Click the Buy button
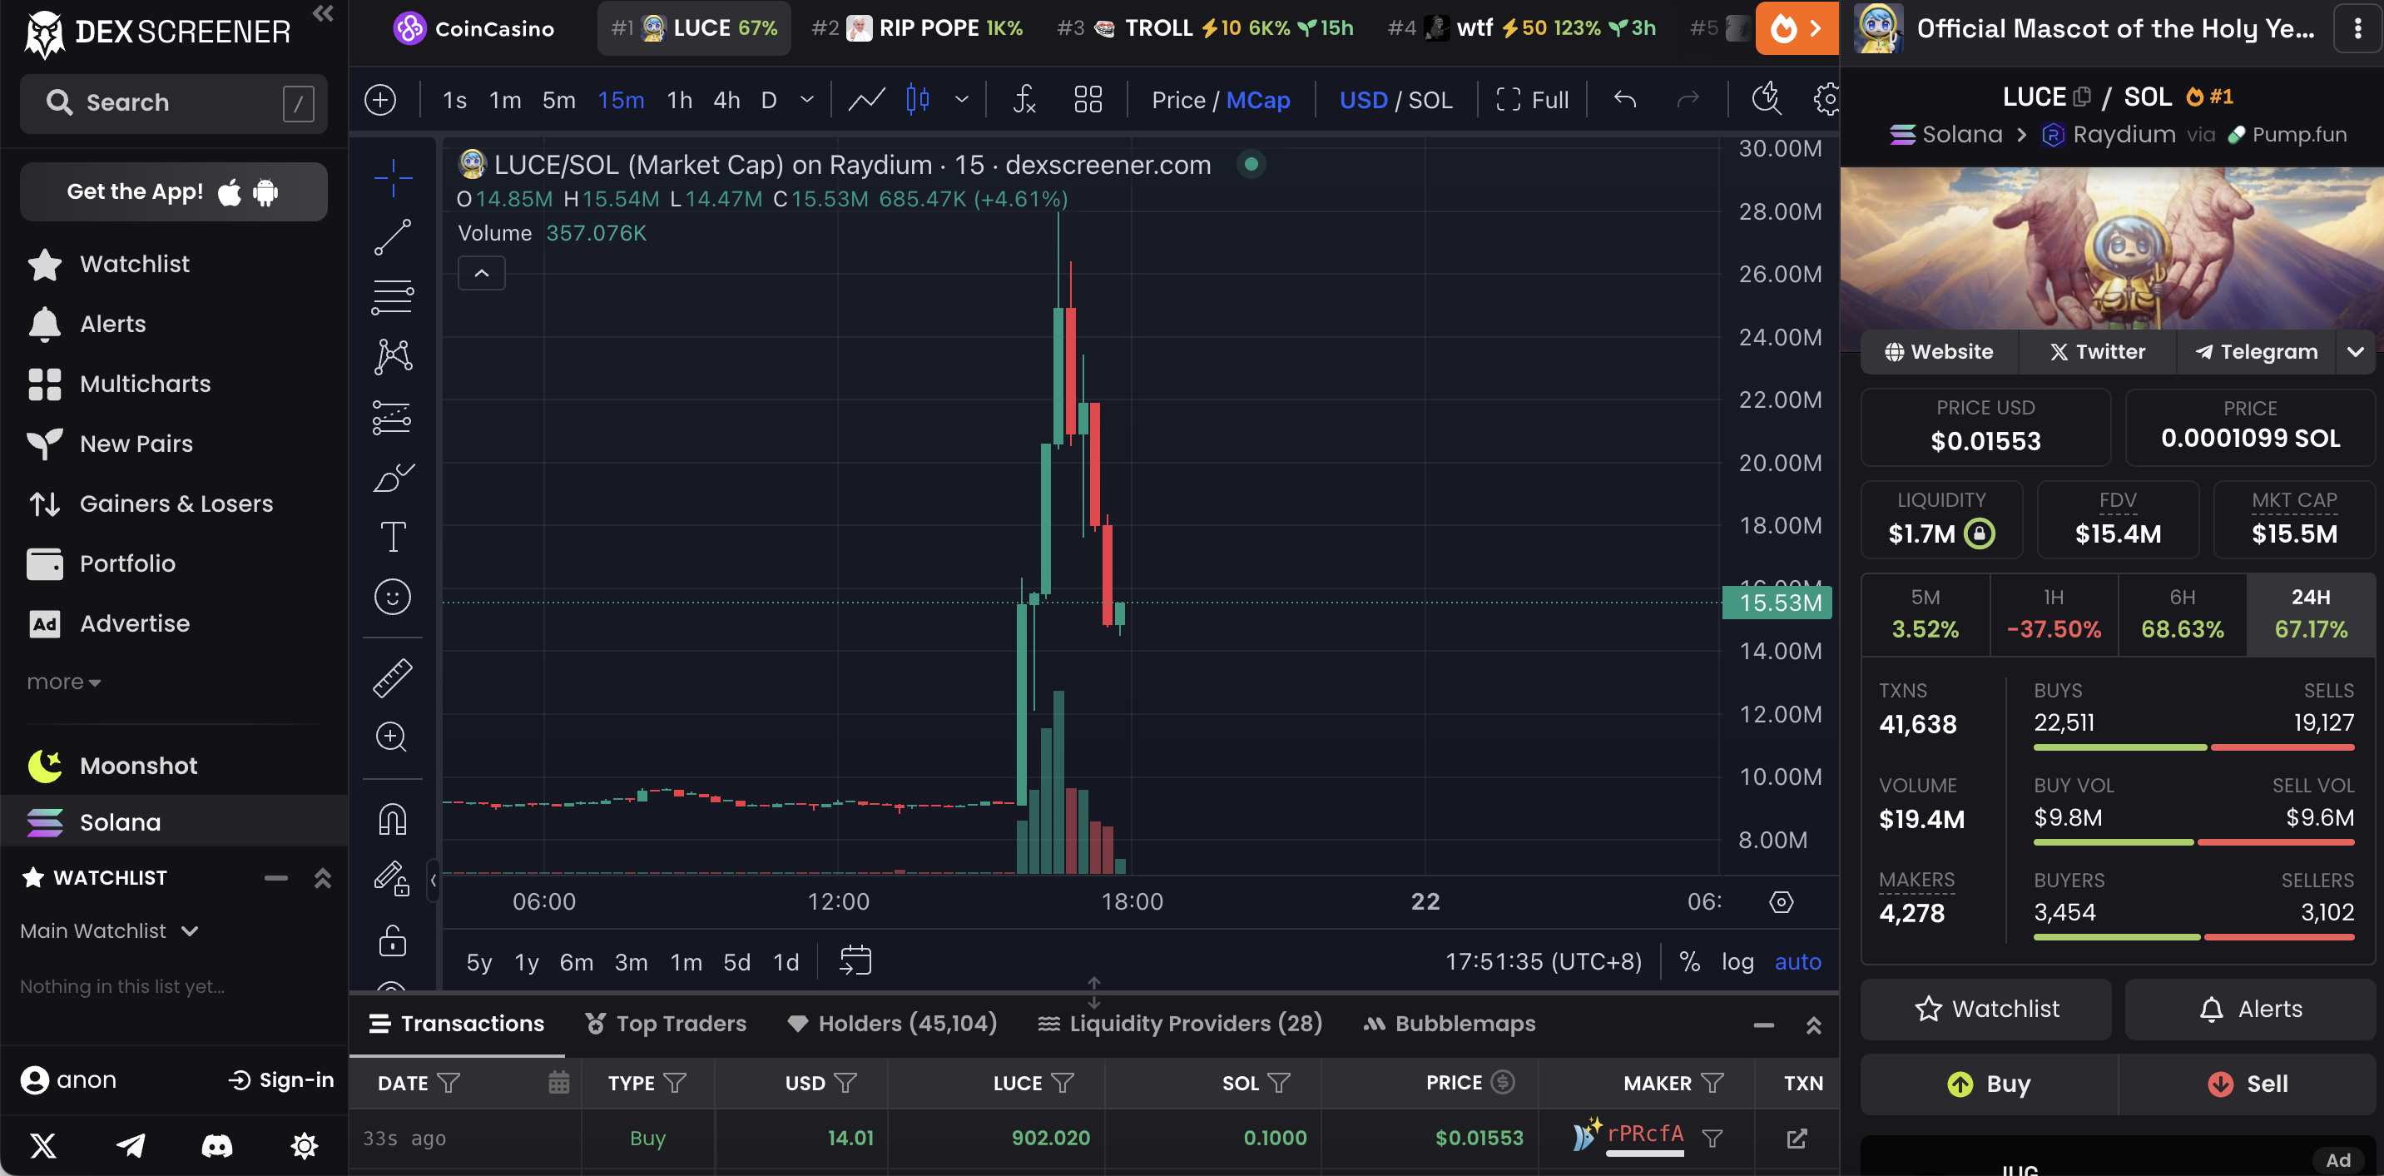The width and height of the screenshot is (2384, 1176). click(x=1989, y=1084)
